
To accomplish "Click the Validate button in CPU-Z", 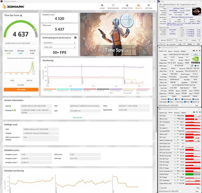I will tap(189, 44).
